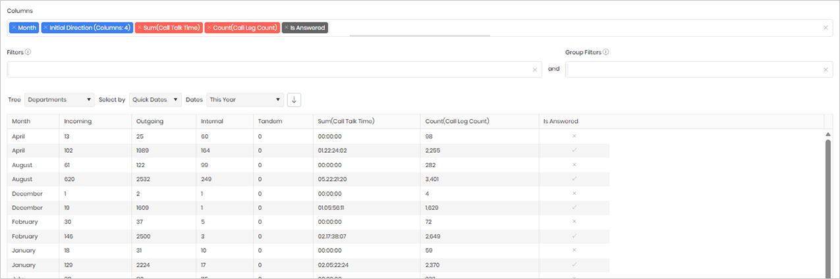
Task: Remove the Count(Call Log Count) tag
Action: pos(209,28)
